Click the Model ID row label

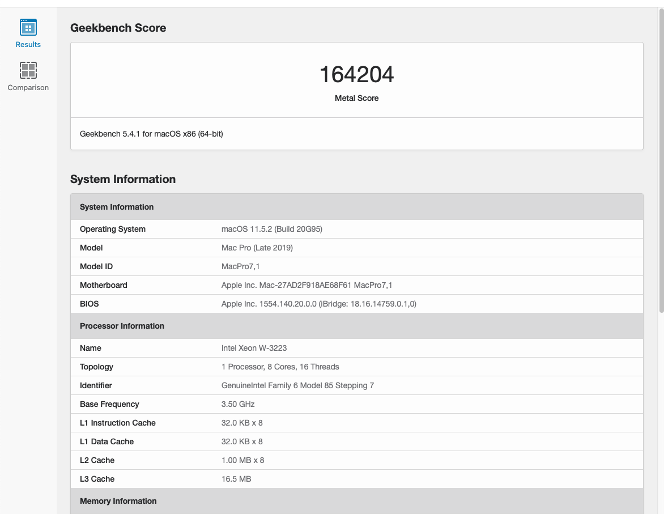(x=96, y=266)
